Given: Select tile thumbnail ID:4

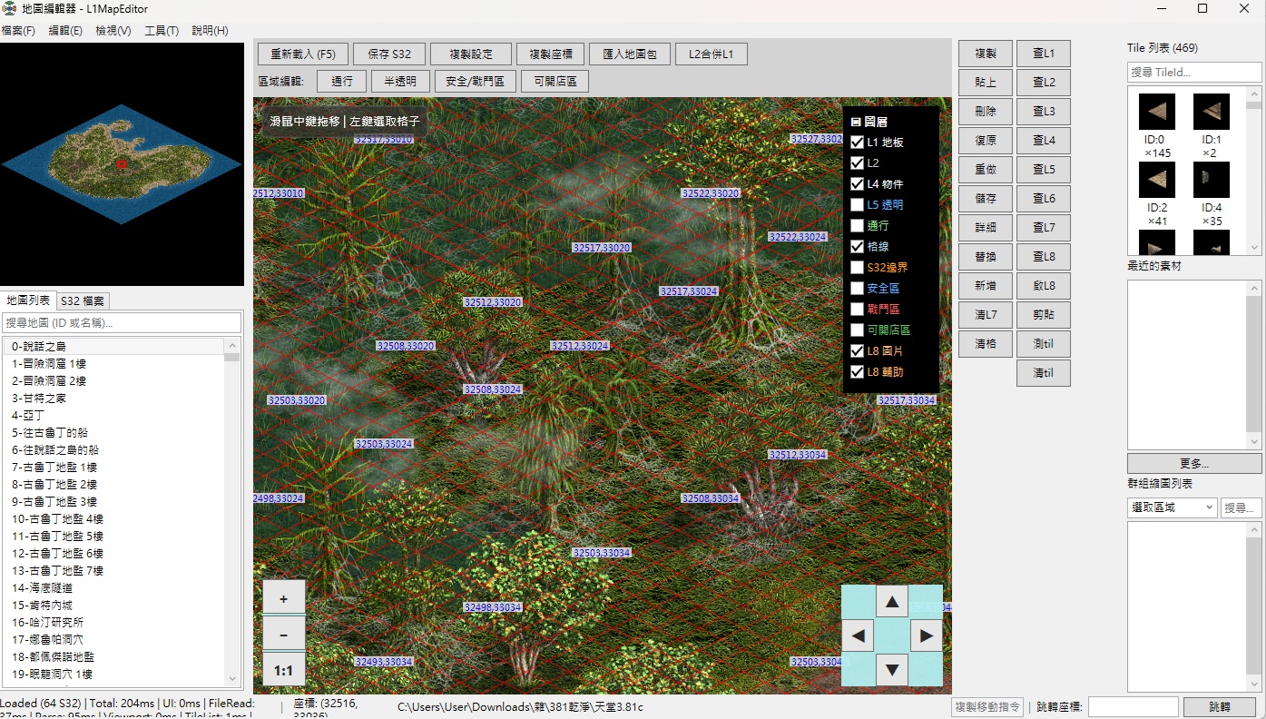Looking at the screenshot, I should (x=1212, y=180).
